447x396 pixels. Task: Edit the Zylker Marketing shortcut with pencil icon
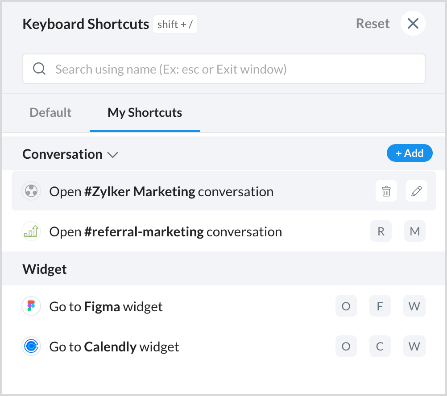[x=417, y=191]
